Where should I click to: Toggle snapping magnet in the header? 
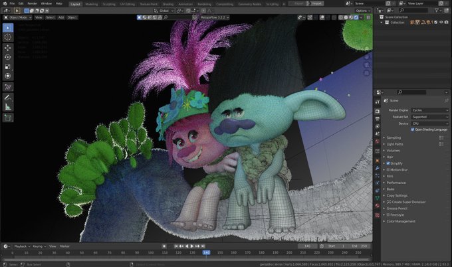[189, 11]
